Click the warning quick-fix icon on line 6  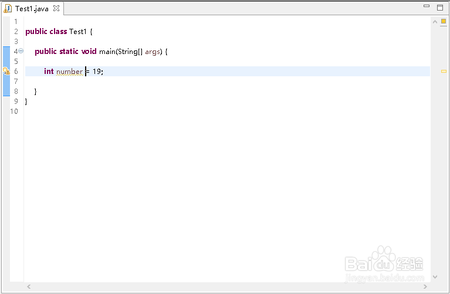(6, 72)
